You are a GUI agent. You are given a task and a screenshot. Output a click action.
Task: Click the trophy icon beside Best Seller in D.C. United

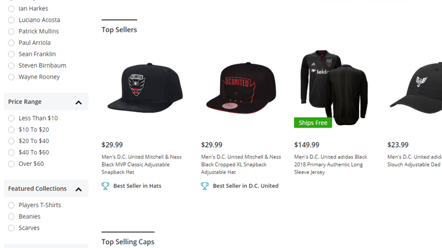[x=205, y=186]
